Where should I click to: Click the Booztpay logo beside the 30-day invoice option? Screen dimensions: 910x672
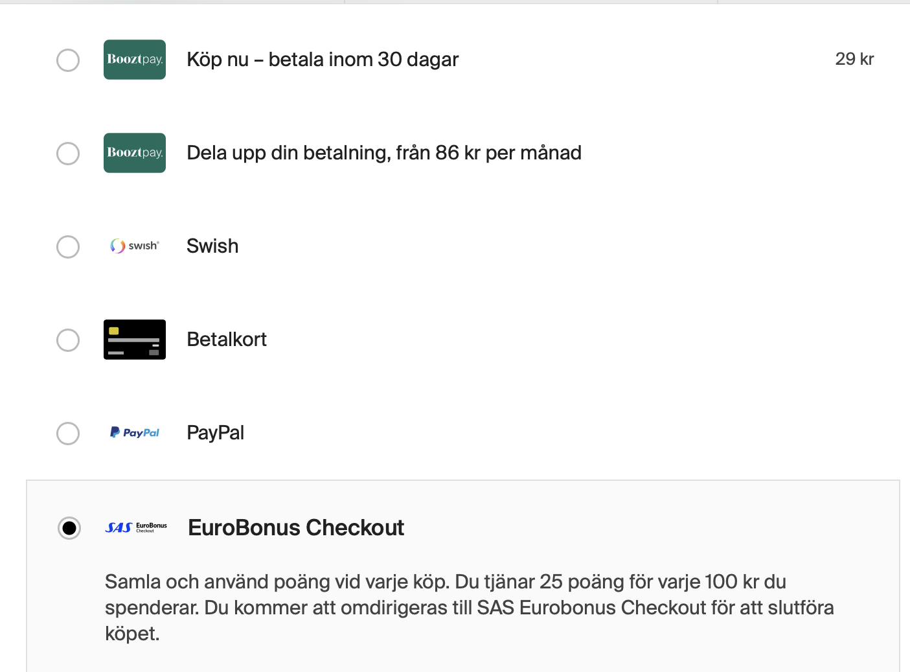(x=135, y=60)
